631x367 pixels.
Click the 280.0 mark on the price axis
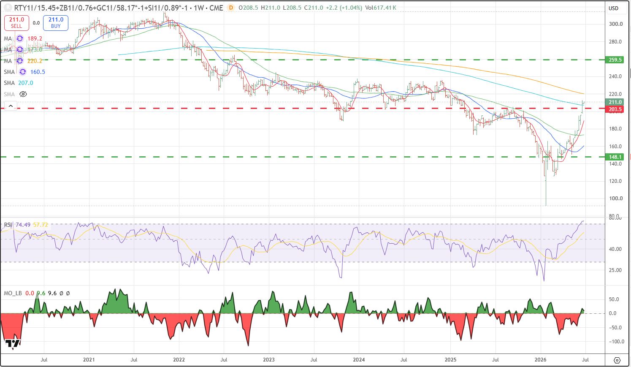616,42
